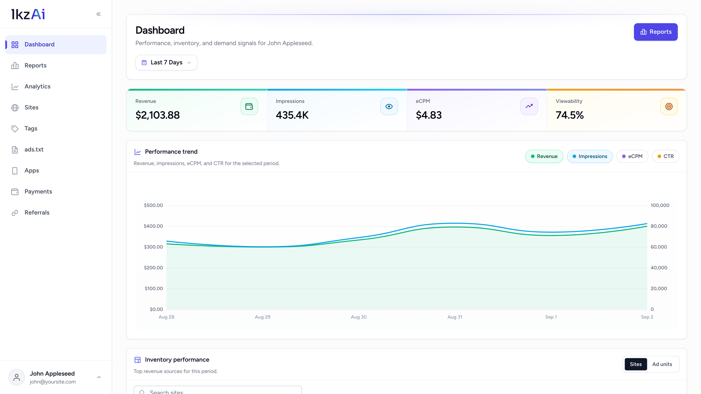Viewport: 701px width, 394px height.
Task: Click the 1kzAi logo
Action: pyautogui.click(x=28, y=14)
